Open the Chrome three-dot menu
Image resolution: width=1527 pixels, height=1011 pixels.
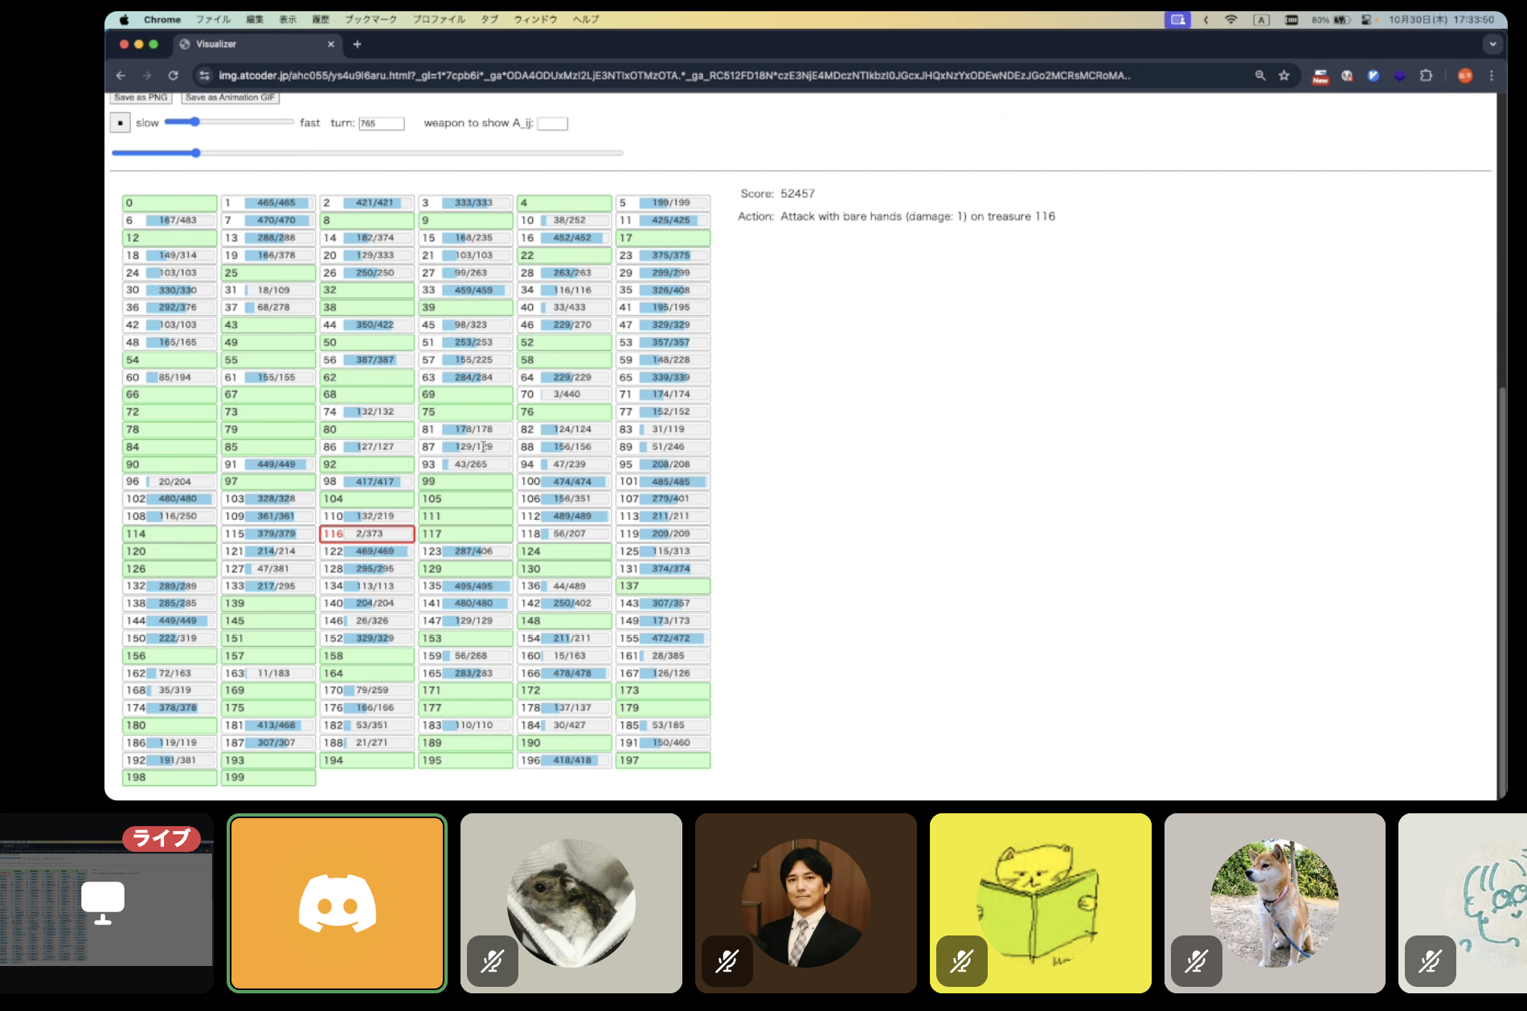[1492, 76]
